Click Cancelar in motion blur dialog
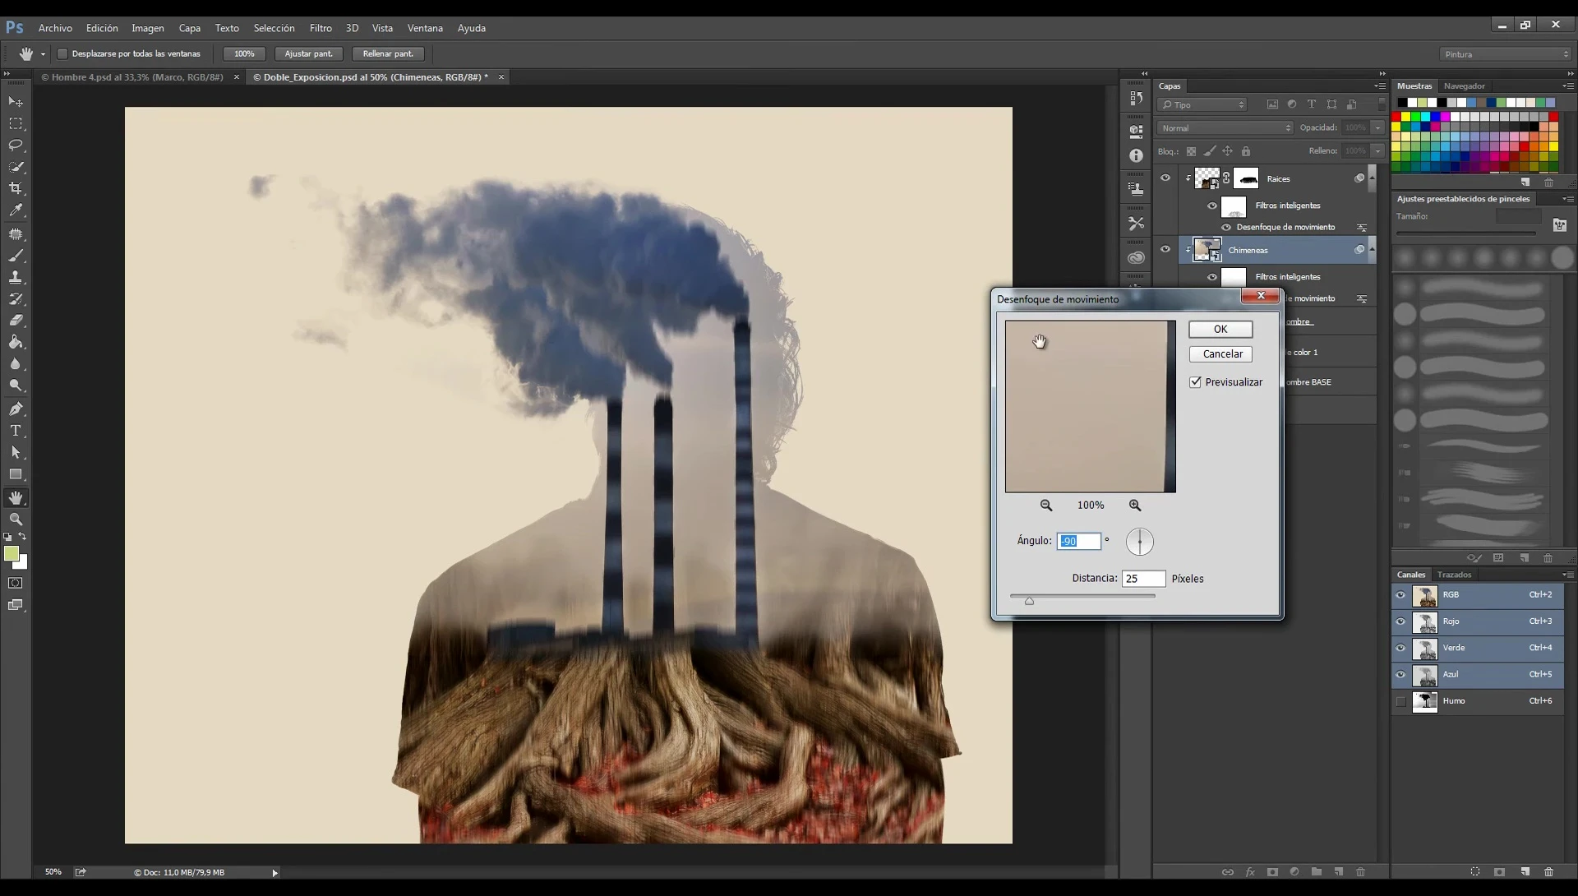 tap(1220, 353)
